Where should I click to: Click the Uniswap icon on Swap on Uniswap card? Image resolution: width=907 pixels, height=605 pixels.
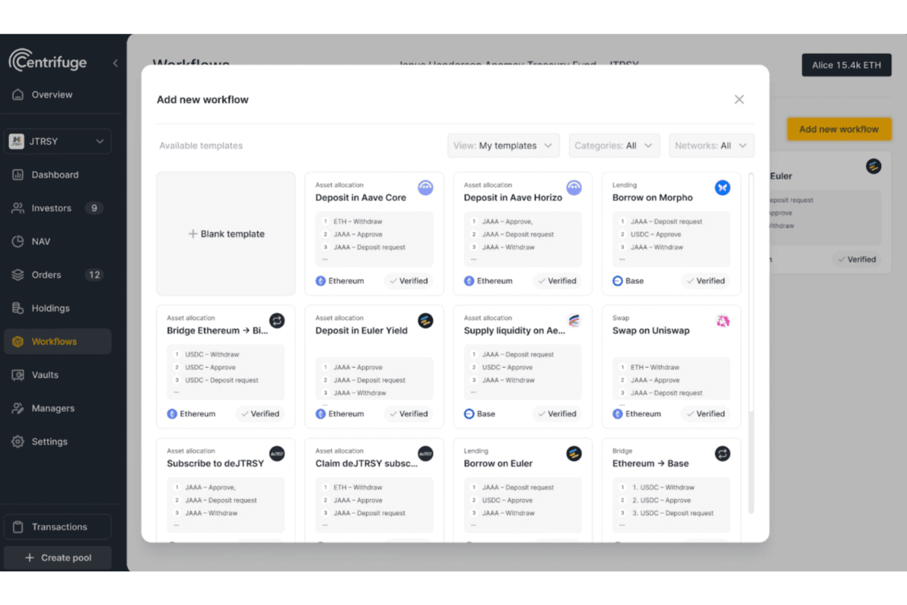(723, 321)
